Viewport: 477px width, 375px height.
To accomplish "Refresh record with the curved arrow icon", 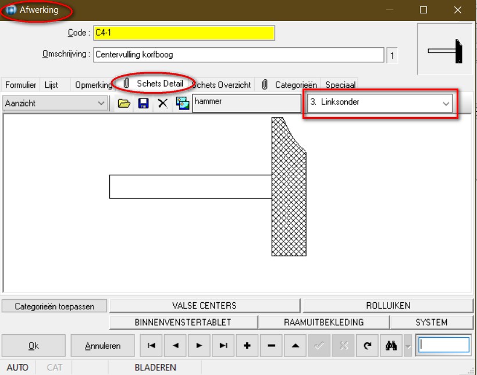I will coord(367,345).
